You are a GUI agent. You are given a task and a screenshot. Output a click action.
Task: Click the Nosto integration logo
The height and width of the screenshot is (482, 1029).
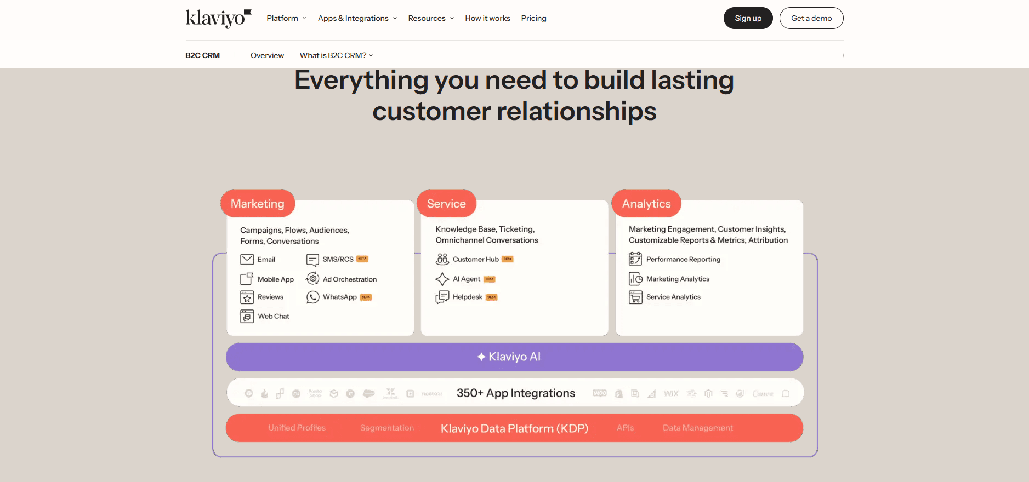tap(431, 393)
